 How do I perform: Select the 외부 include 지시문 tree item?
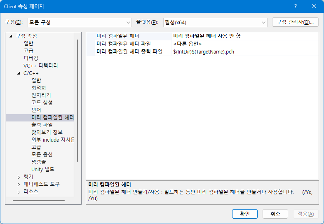[x=52, y=140]
